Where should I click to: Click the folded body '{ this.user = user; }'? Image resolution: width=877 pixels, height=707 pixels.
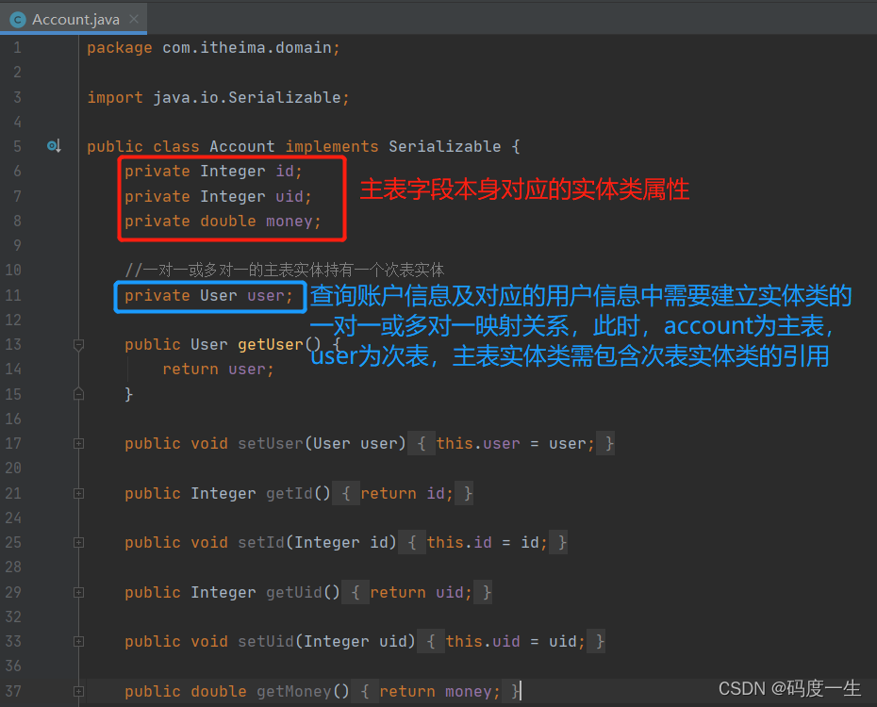click(x=511, y=444)
